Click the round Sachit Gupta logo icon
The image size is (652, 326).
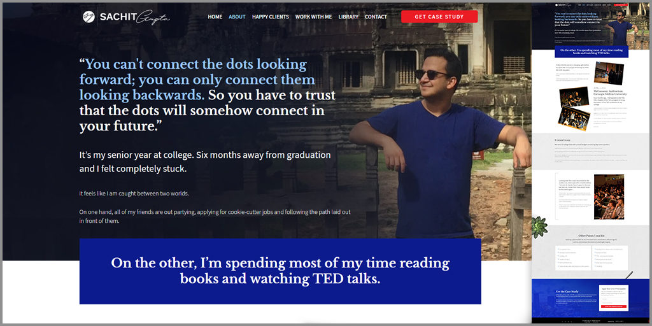(x=89, y=17)
